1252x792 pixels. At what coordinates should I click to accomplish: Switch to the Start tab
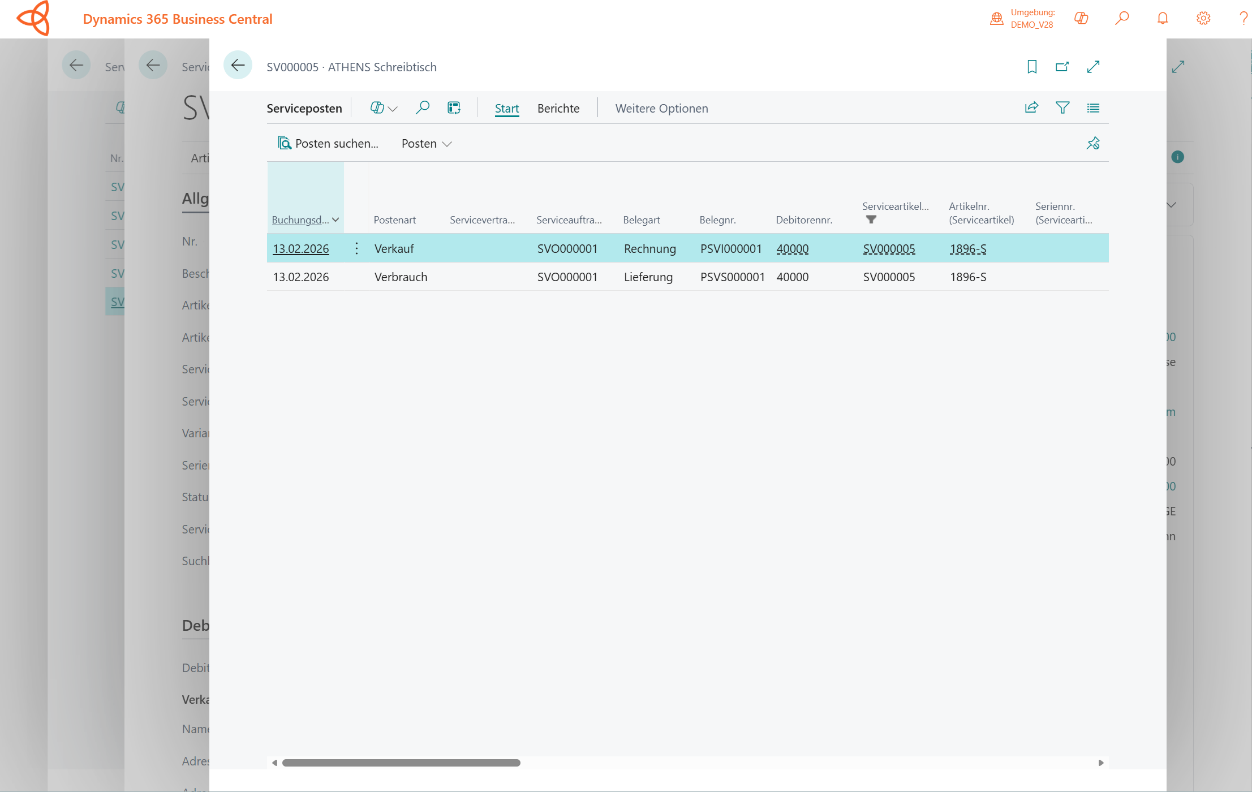pyautogui.click(x=507, y=109)
